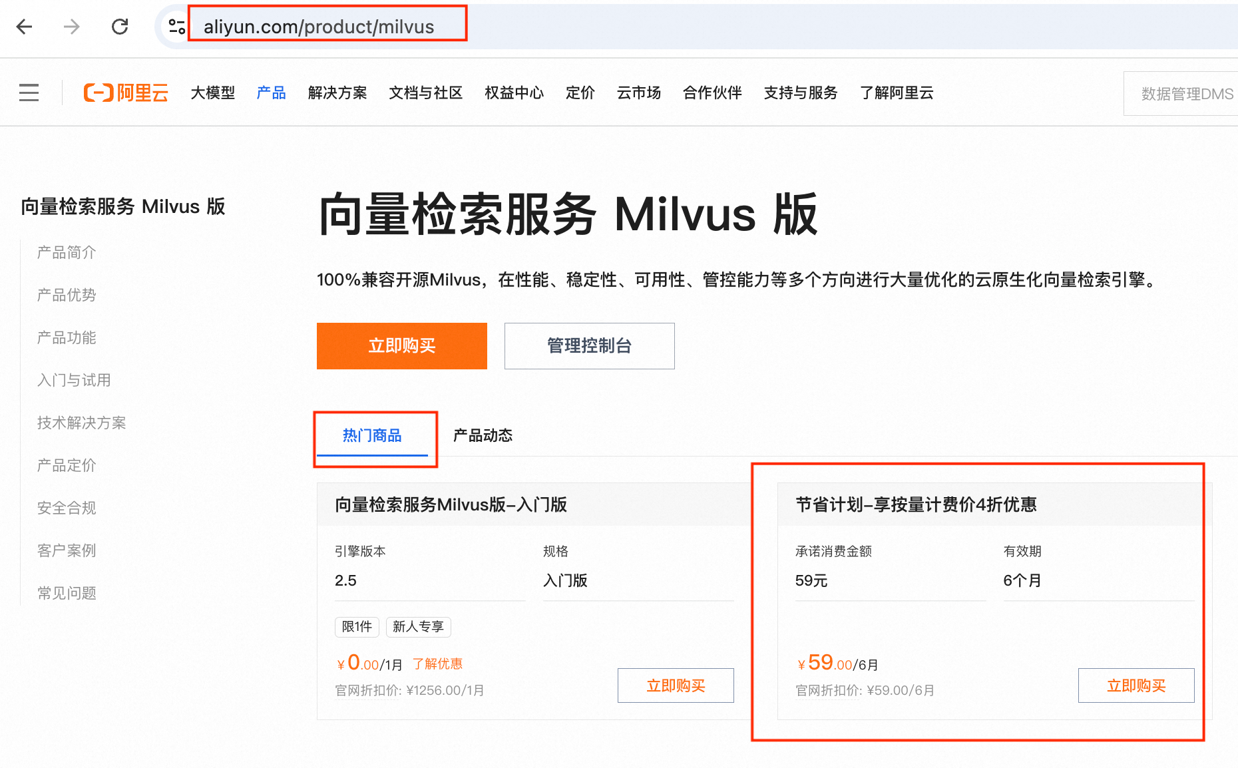The height and width of the screenshot is (768, 1238).
Task: Click the browser back arrow
Action: click(x=25, y=27)
